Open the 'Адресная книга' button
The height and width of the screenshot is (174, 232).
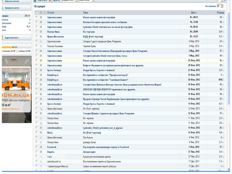[x=16, y=38]
